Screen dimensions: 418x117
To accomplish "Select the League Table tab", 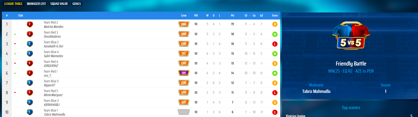I will click(x=13, y=4).
